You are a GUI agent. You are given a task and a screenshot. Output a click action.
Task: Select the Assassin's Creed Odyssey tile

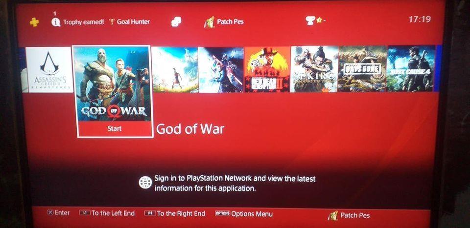174,70
